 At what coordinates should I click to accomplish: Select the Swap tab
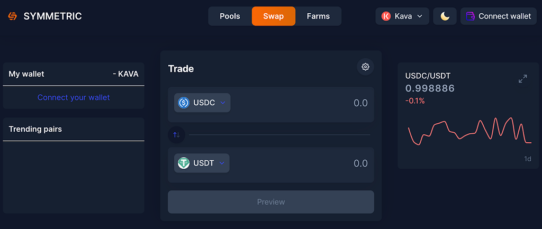pyautogui.click(x=274, y=16)
